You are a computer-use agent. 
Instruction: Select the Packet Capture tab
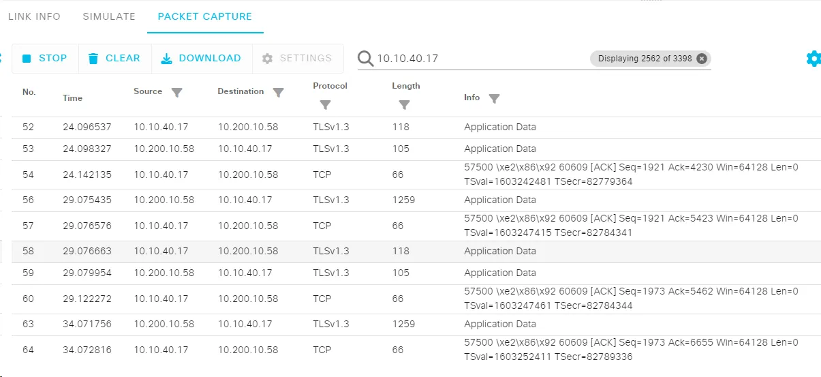[x=205, y=16]
